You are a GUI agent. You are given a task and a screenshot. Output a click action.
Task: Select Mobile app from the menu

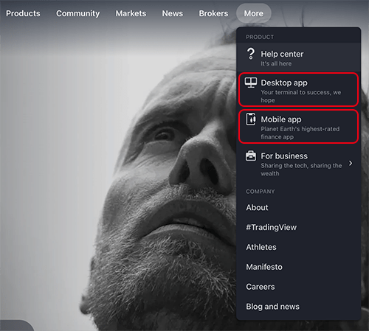click(x=298, y=127)
